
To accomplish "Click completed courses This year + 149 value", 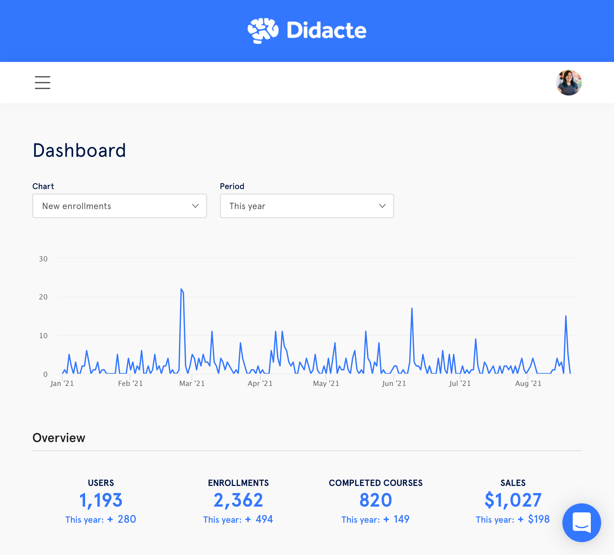I will pos(375,519).
